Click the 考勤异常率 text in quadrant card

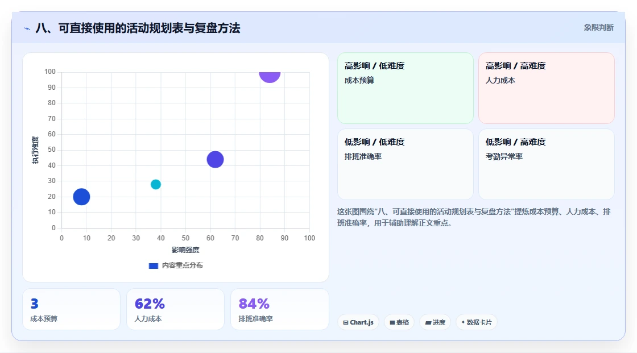point(504,156)
